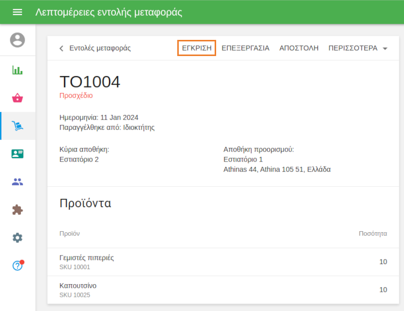
Task: Click the highlighted Inventory management dolly icon
Action: pyautogui.click(x=18, y=126)
